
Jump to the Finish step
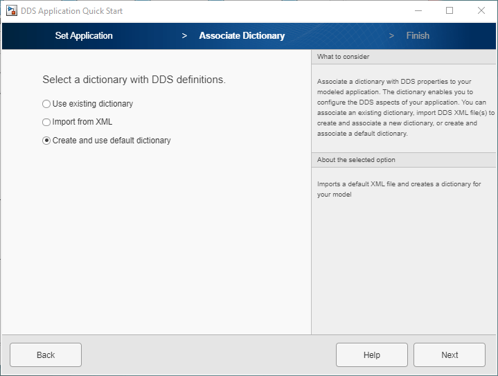point(418,36)
